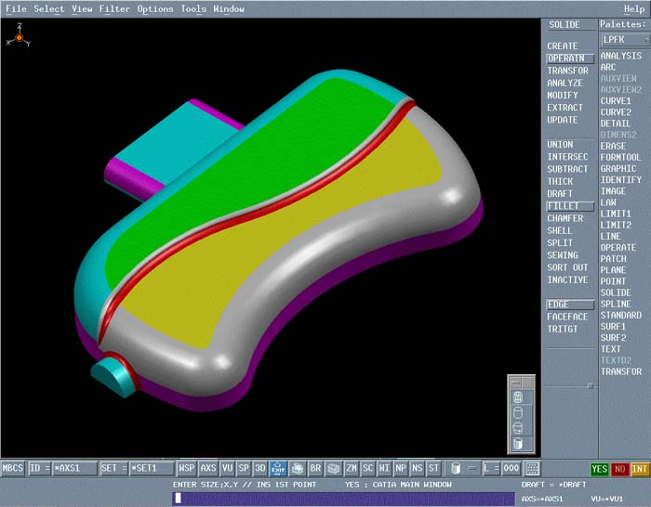Click the icon between EXIT and BR
Screen dimensions: 651x507
(298, 469)
